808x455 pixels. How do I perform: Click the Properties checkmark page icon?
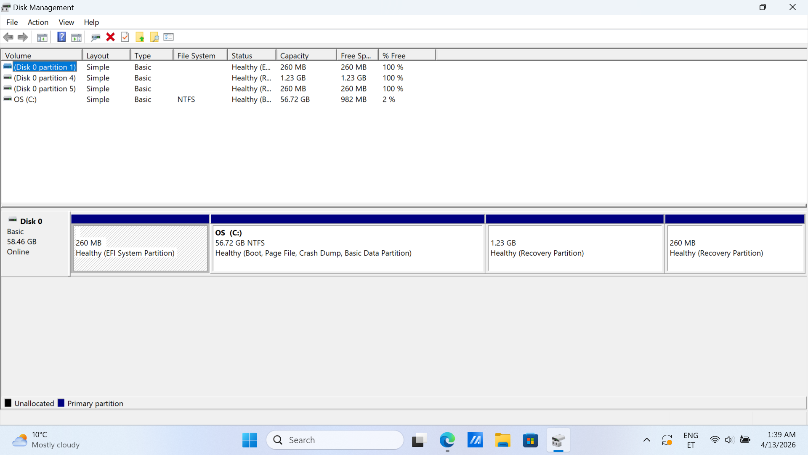pos(125,37)
